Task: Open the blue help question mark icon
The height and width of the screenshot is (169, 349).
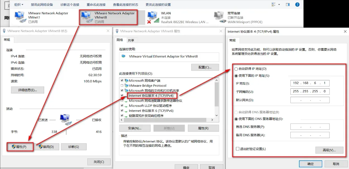Action: (x=297, y=4)
